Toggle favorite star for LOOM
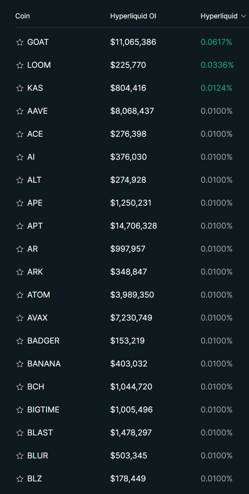 coord(20,65)
